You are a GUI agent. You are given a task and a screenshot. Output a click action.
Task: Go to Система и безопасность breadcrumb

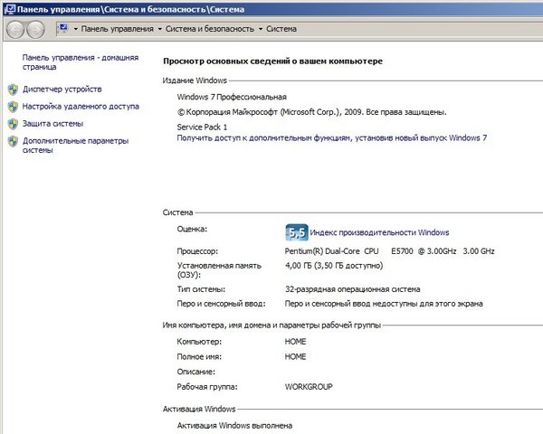point(210,29)
